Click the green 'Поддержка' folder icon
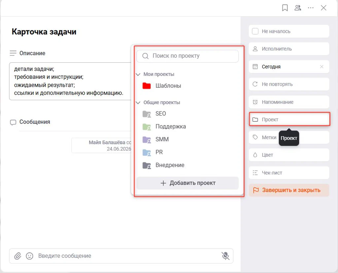Image resolution: width=338 pixels, height=273 pixels. 147,127
